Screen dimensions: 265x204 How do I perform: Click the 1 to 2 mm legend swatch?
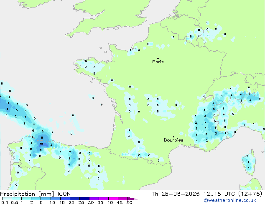[x=26, y=199]
